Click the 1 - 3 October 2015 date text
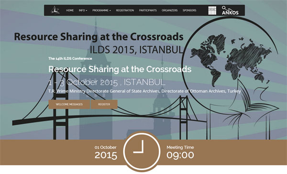 coord(83,82)
